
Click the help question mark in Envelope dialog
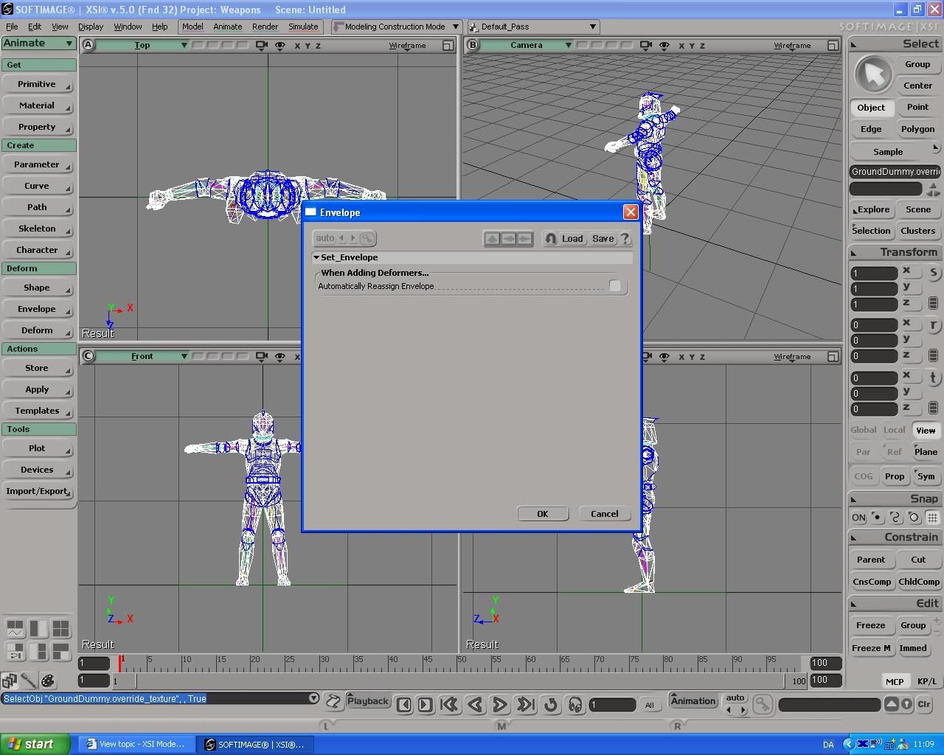coord(625,239)
